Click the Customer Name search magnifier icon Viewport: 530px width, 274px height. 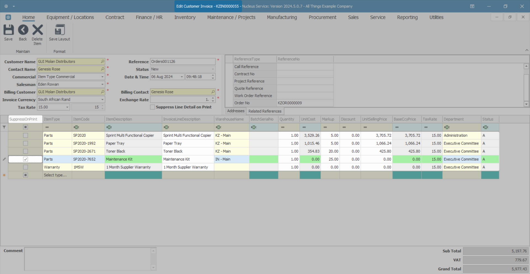click(x=102, y=62)
